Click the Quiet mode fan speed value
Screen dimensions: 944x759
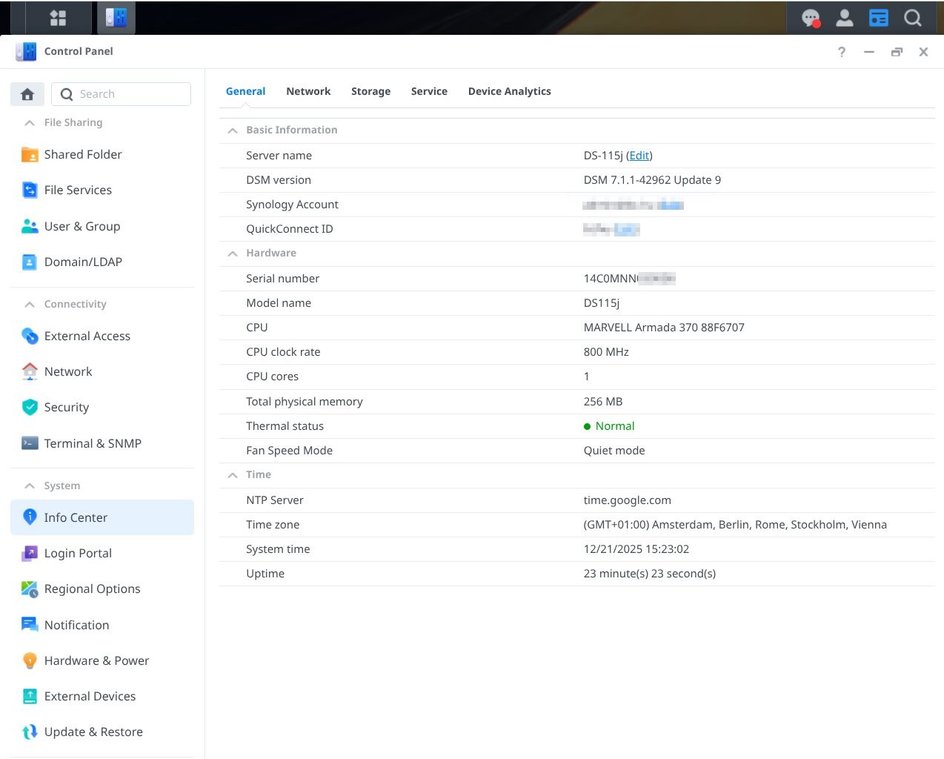[x=614, y=451]
